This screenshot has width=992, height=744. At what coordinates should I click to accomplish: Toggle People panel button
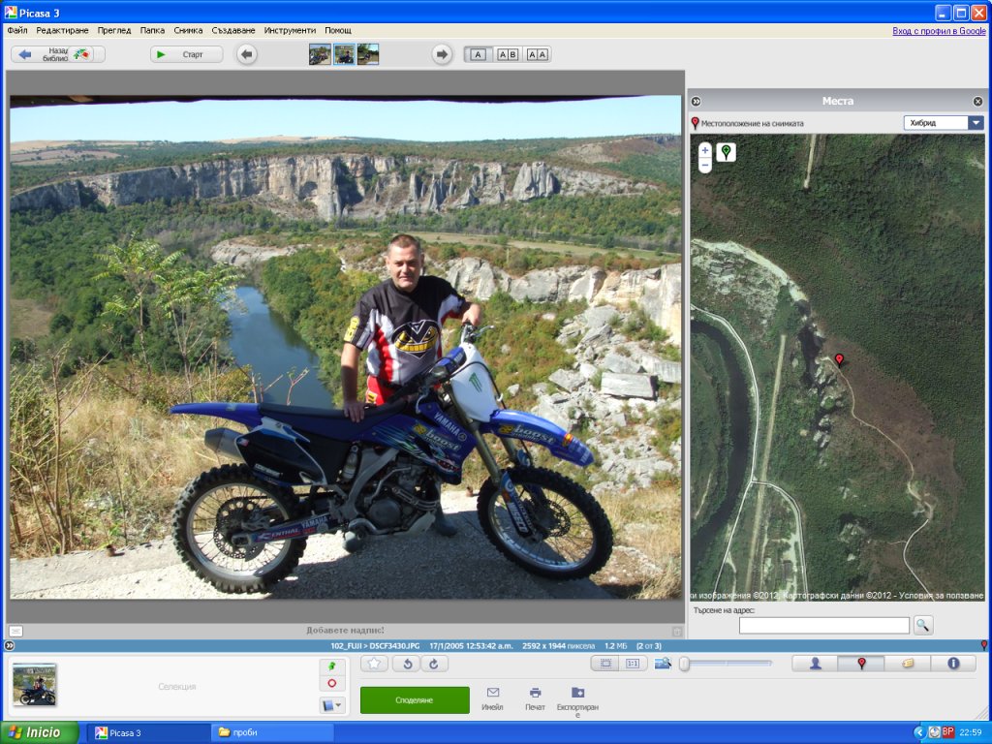tap(815, 663)
